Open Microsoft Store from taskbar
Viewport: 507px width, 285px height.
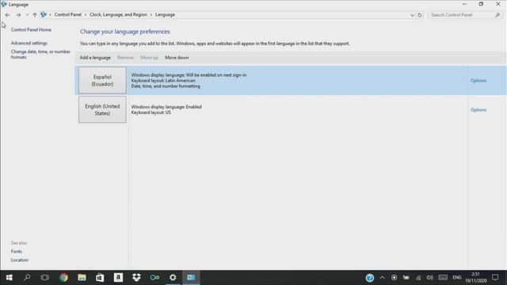(100, 278)
